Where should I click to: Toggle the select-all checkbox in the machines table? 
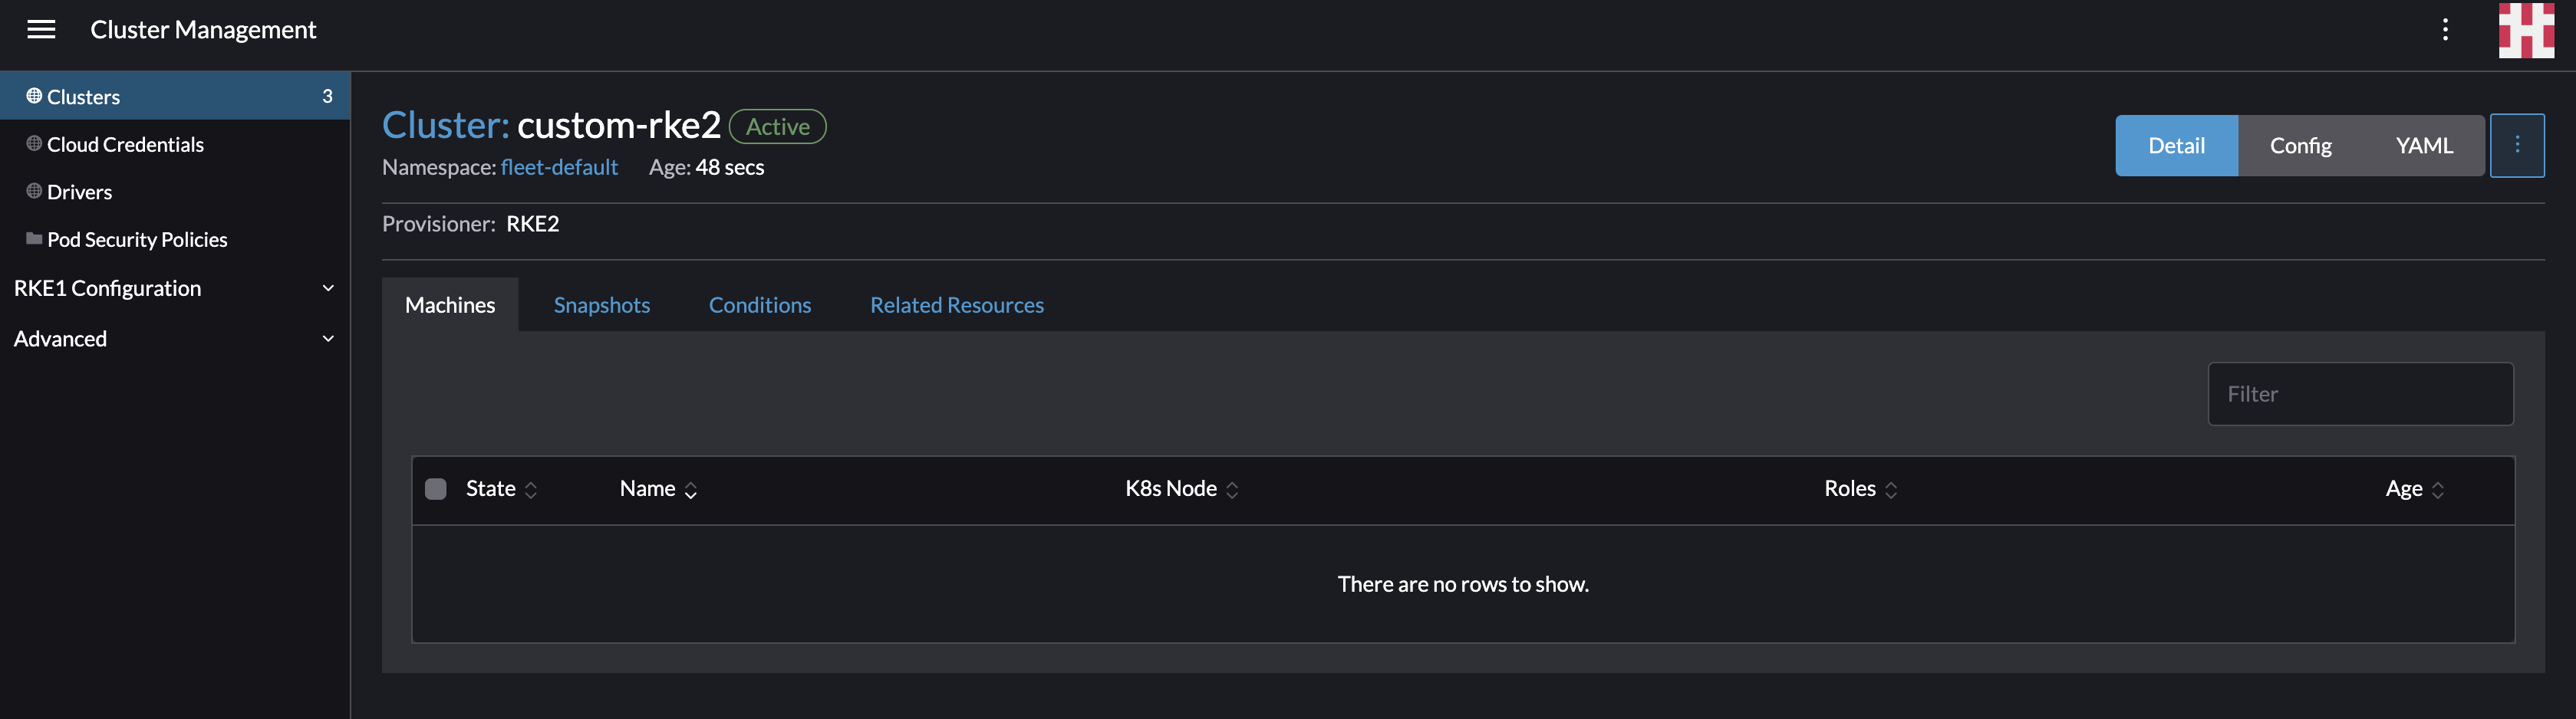point(436,488)
